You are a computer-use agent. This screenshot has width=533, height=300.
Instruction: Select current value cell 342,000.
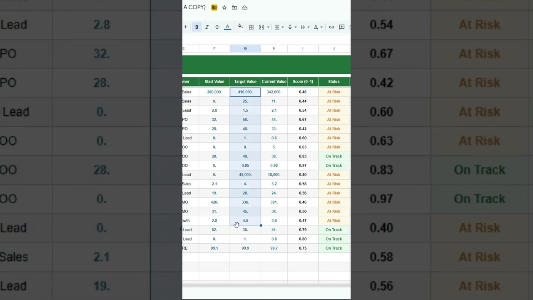274,92
